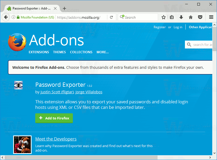Screen dimensions: 217x160
Task: Click the Firefox logo on Add-ons page
Action: 17,42
